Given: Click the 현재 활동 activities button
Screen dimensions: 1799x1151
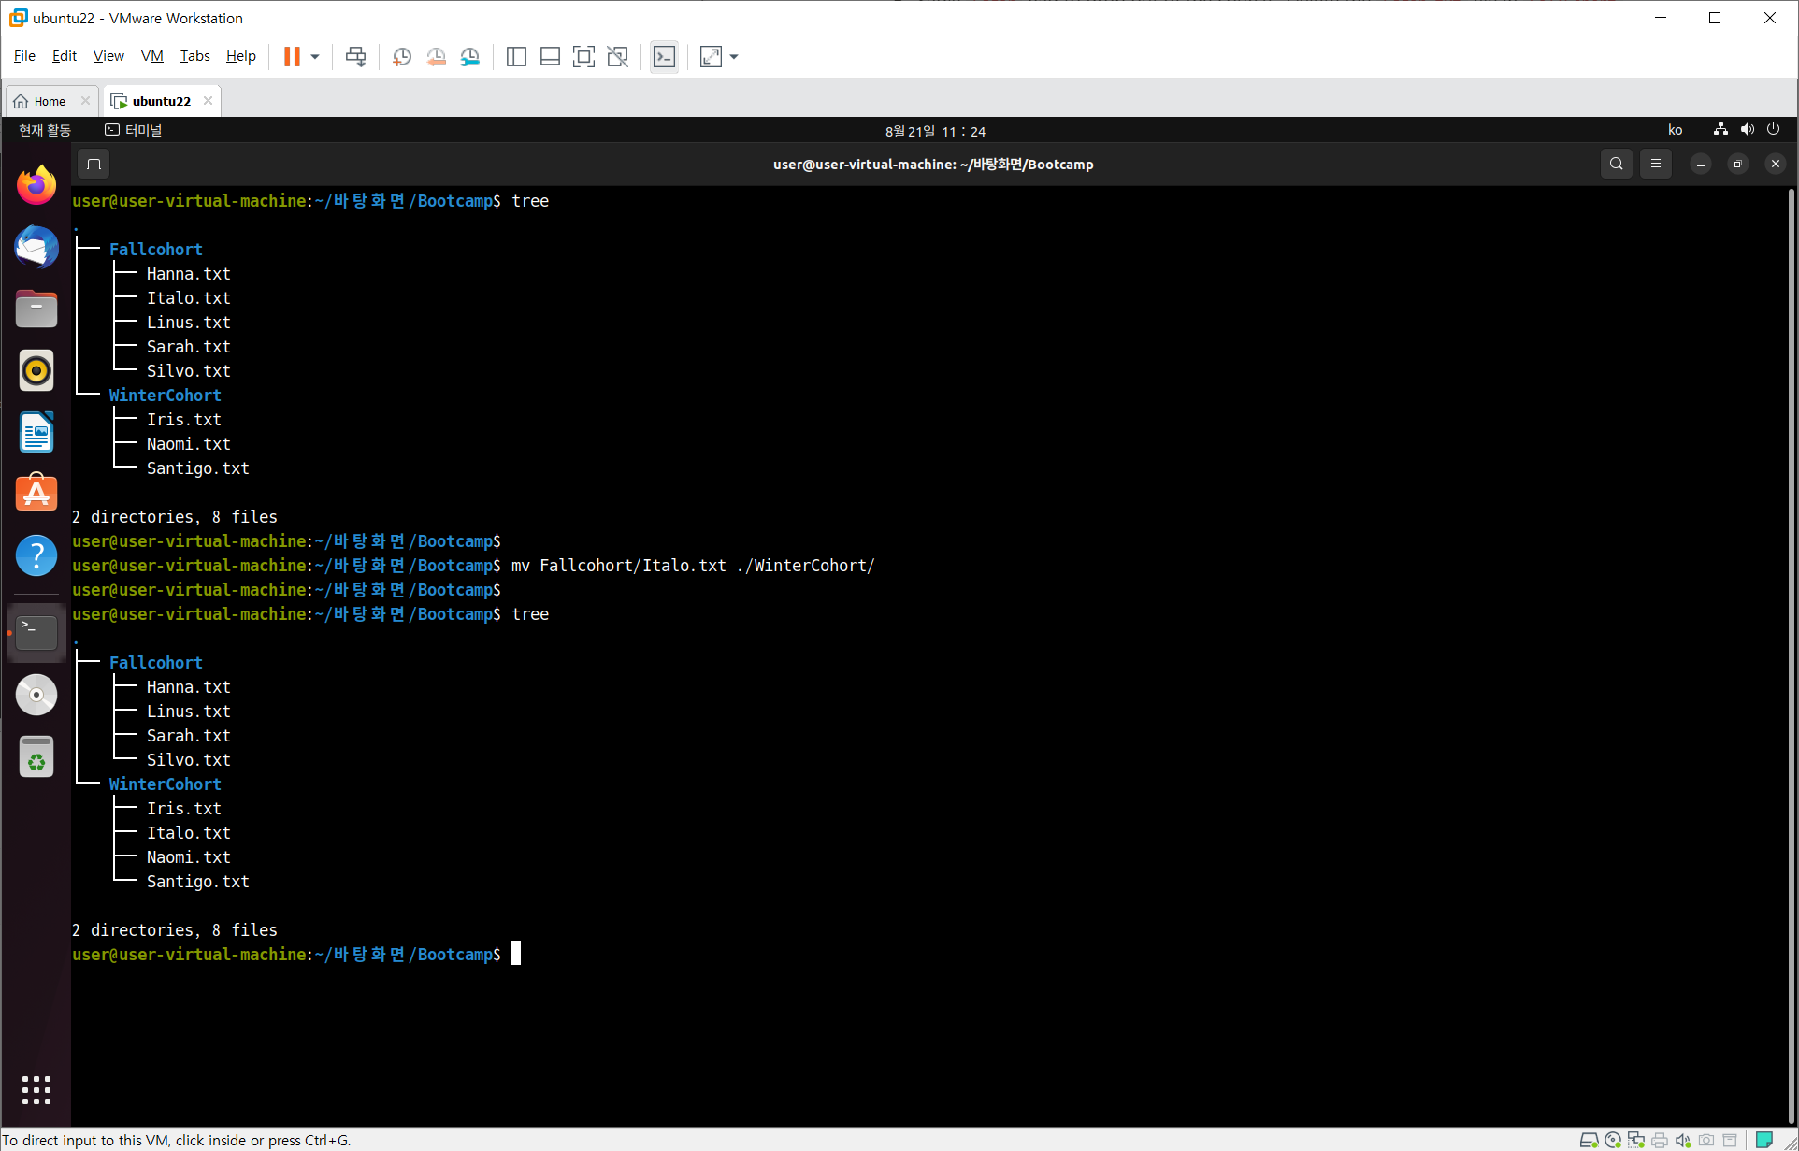Looking at the screenshot, I should coord(45,130).
